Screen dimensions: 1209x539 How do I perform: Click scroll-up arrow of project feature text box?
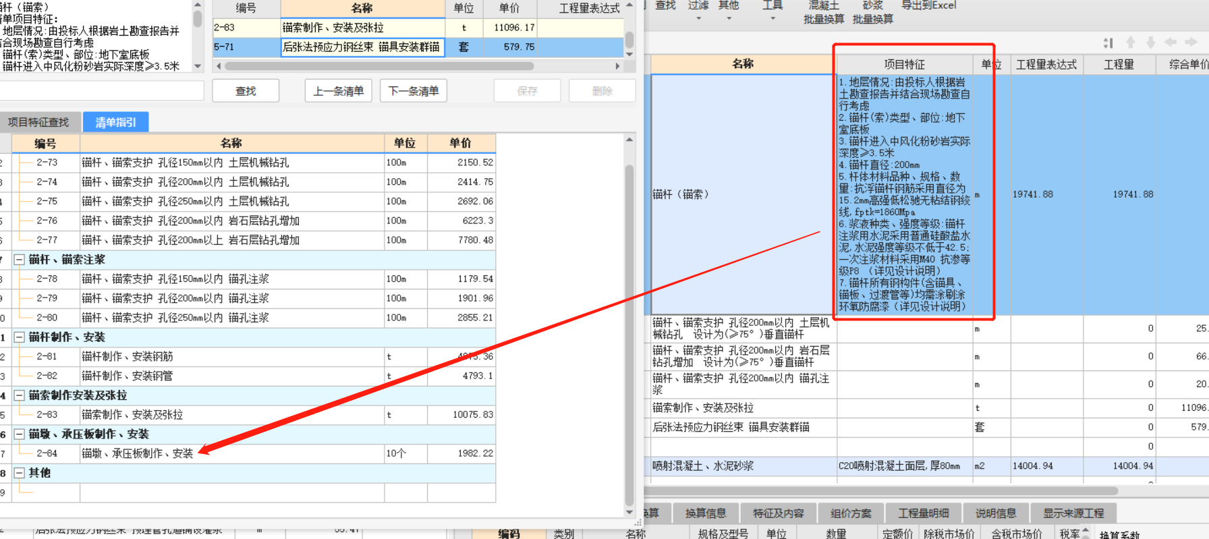point(198,5)
